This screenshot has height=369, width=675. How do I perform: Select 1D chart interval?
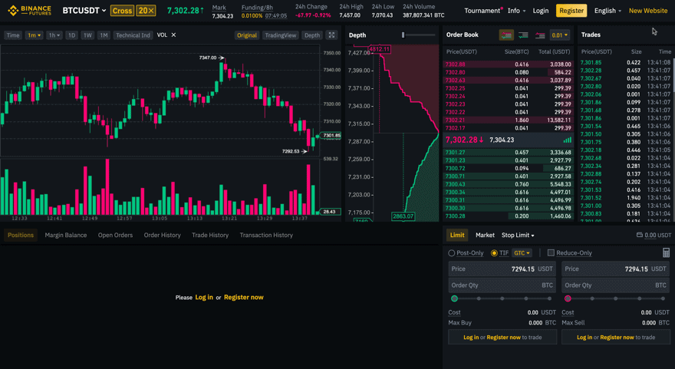[x=71, y=35]
